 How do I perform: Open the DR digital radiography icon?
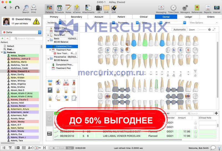[99, 9]
